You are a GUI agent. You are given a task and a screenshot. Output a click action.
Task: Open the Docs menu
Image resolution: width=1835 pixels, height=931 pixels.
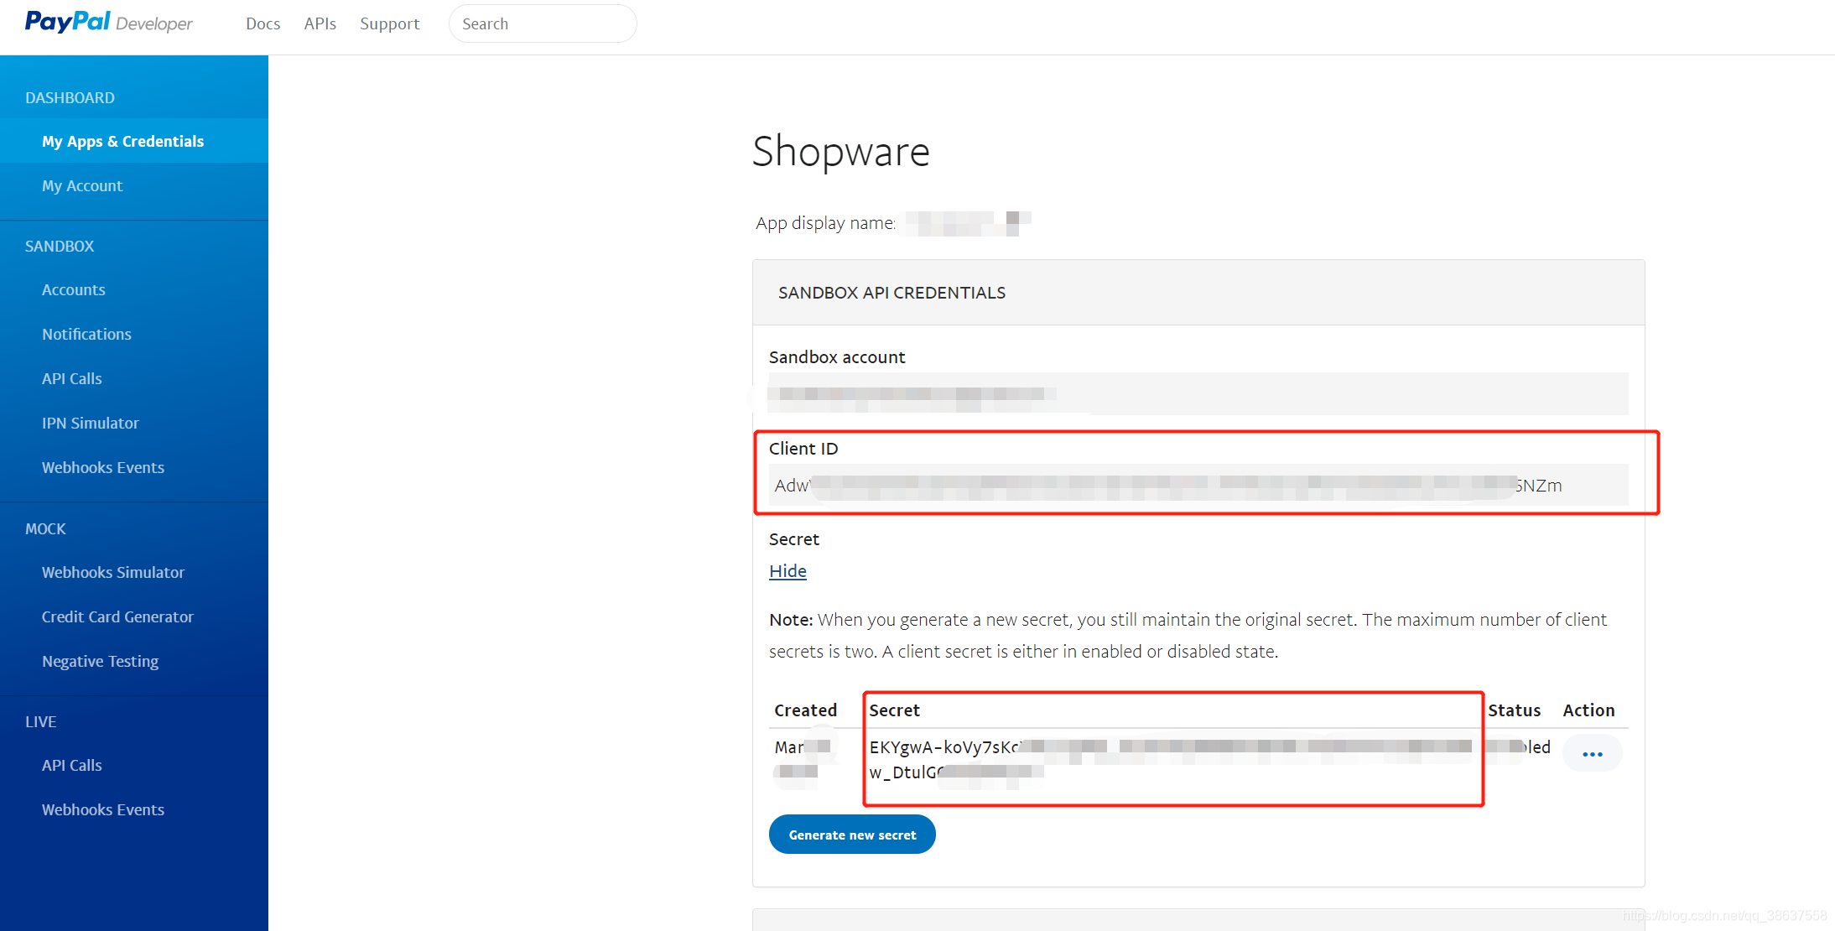coord(263,24)
